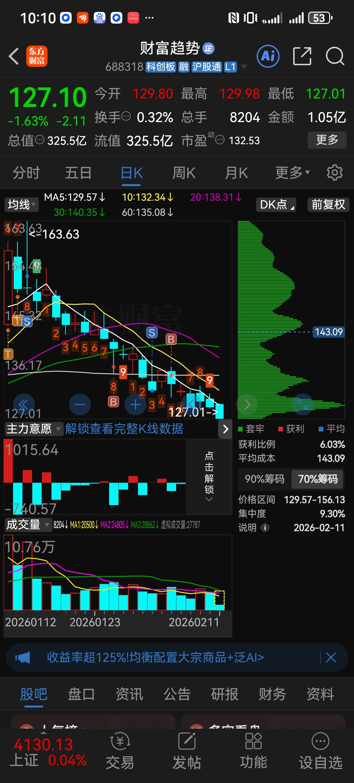Switch to 五日 chart tab

(x=78, y=173)
